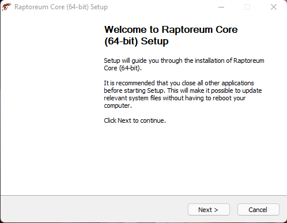
Task: Click the 'relevant system files without' line
Action: (175, 98)
